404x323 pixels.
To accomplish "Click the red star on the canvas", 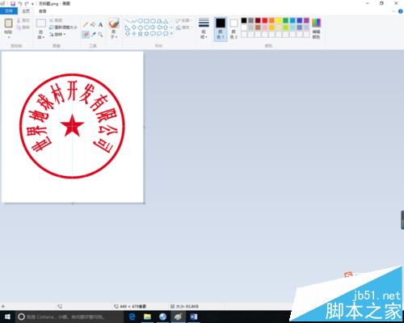I will (72, 126).
